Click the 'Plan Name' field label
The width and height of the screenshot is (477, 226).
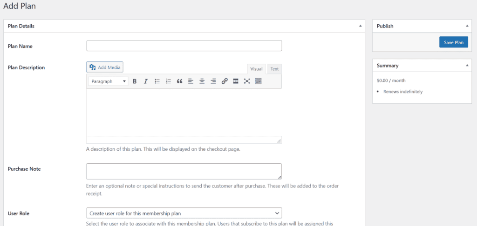tap(20, 46)
